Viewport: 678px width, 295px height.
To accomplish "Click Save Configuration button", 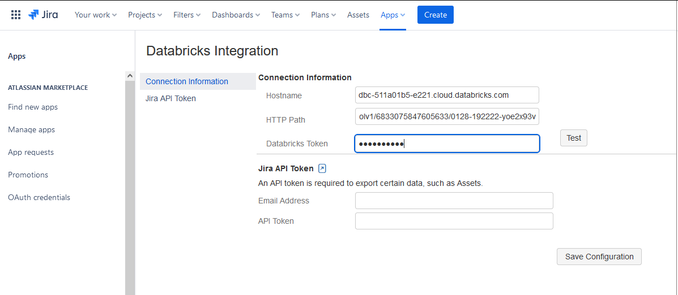I will [x=599, y=257].
